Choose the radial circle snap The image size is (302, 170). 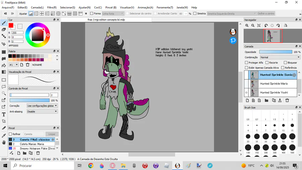(x=58, y=14)
